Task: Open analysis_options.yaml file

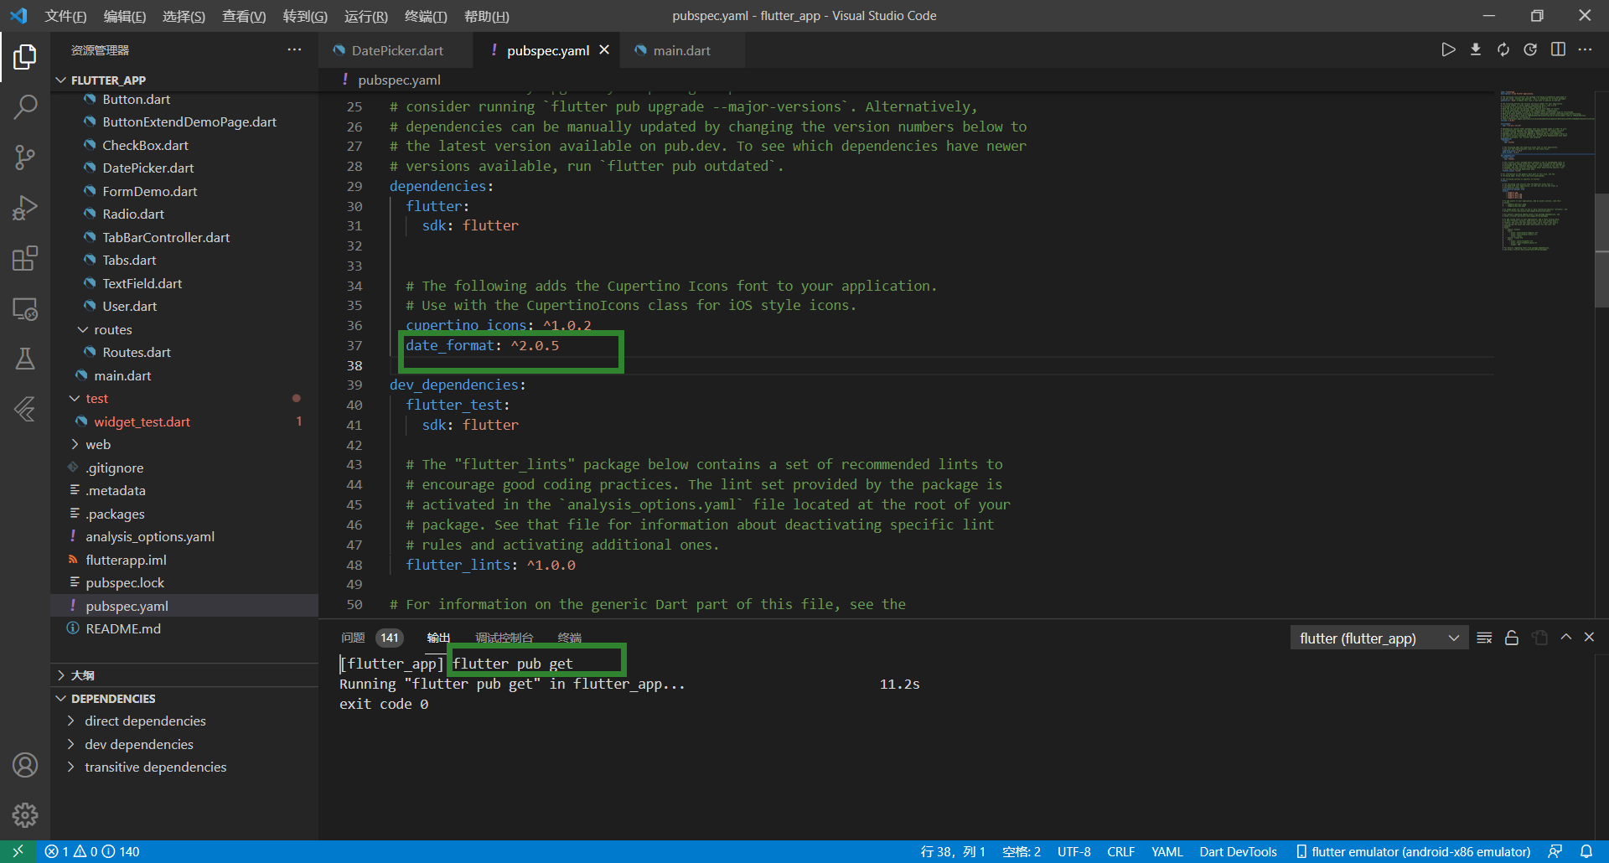Action: (184, 536)
